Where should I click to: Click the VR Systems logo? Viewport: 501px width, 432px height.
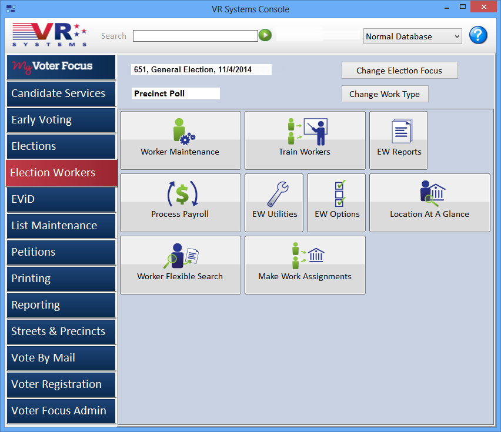(49, 35)
